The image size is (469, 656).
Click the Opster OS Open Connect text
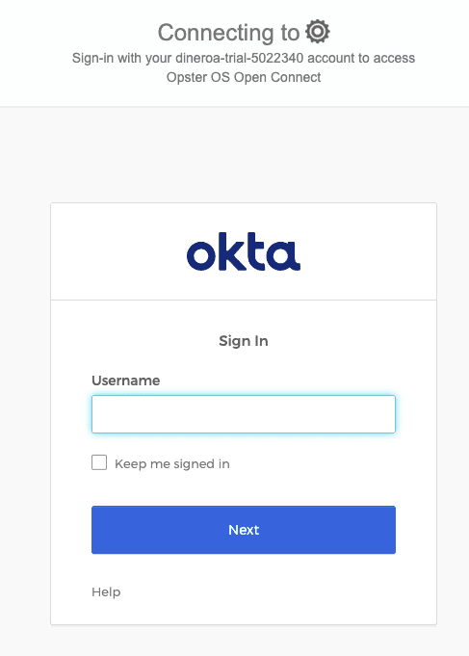click(x=244, y=77)
